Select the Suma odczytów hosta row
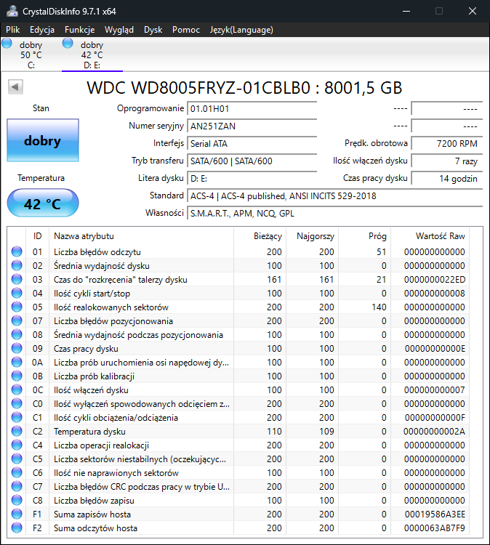The image size is (490, 545). pyautogui.click(x=238, y=528)
